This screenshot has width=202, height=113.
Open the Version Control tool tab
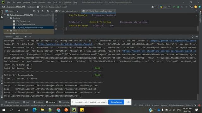click(x=12, y=102)
